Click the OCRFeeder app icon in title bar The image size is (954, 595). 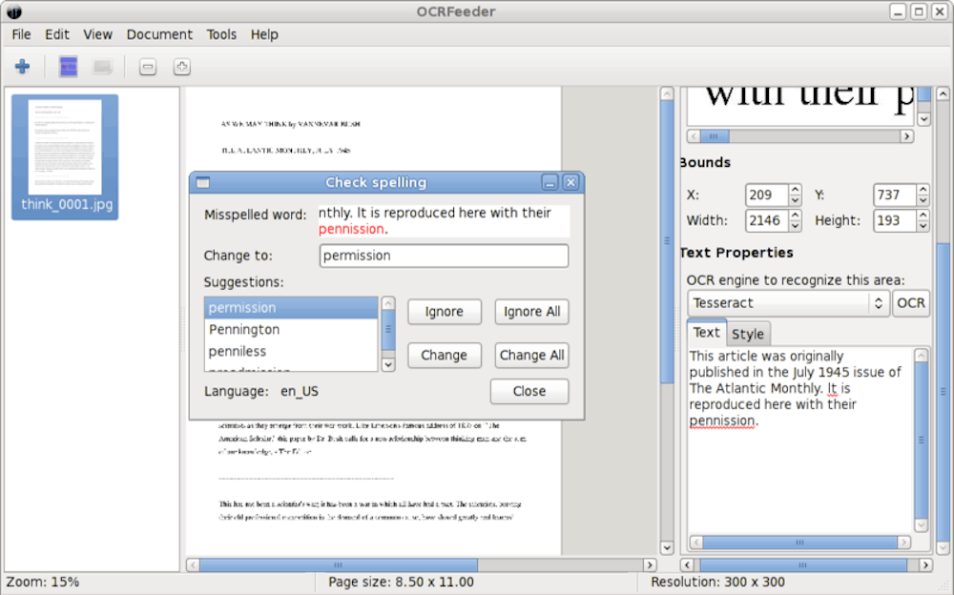[13, 11]
